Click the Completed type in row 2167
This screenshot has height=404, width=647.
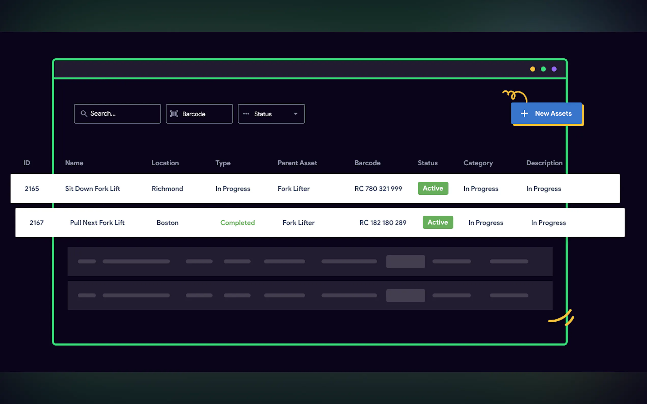tap(237, 223)
